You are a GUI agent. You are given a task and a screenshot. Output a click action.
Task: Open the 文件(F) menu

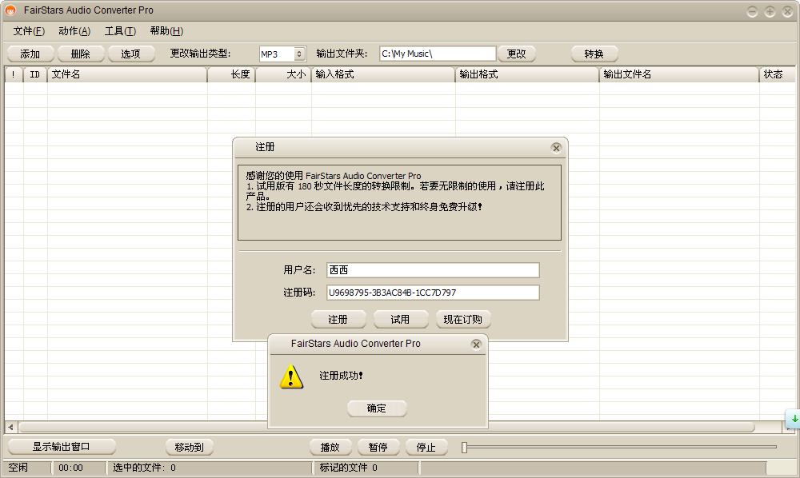pos(29,31)
